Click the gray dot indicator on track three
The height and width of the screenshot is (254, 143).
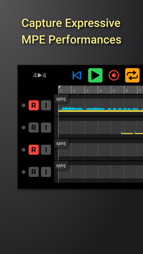pyautogui.click(x=24, y=150)
